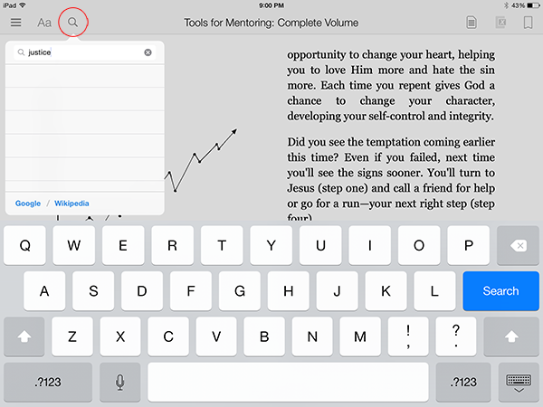Viewport: 543px width, 407px height.
Task: Tap the R key
Action: [x=173, y=246]
